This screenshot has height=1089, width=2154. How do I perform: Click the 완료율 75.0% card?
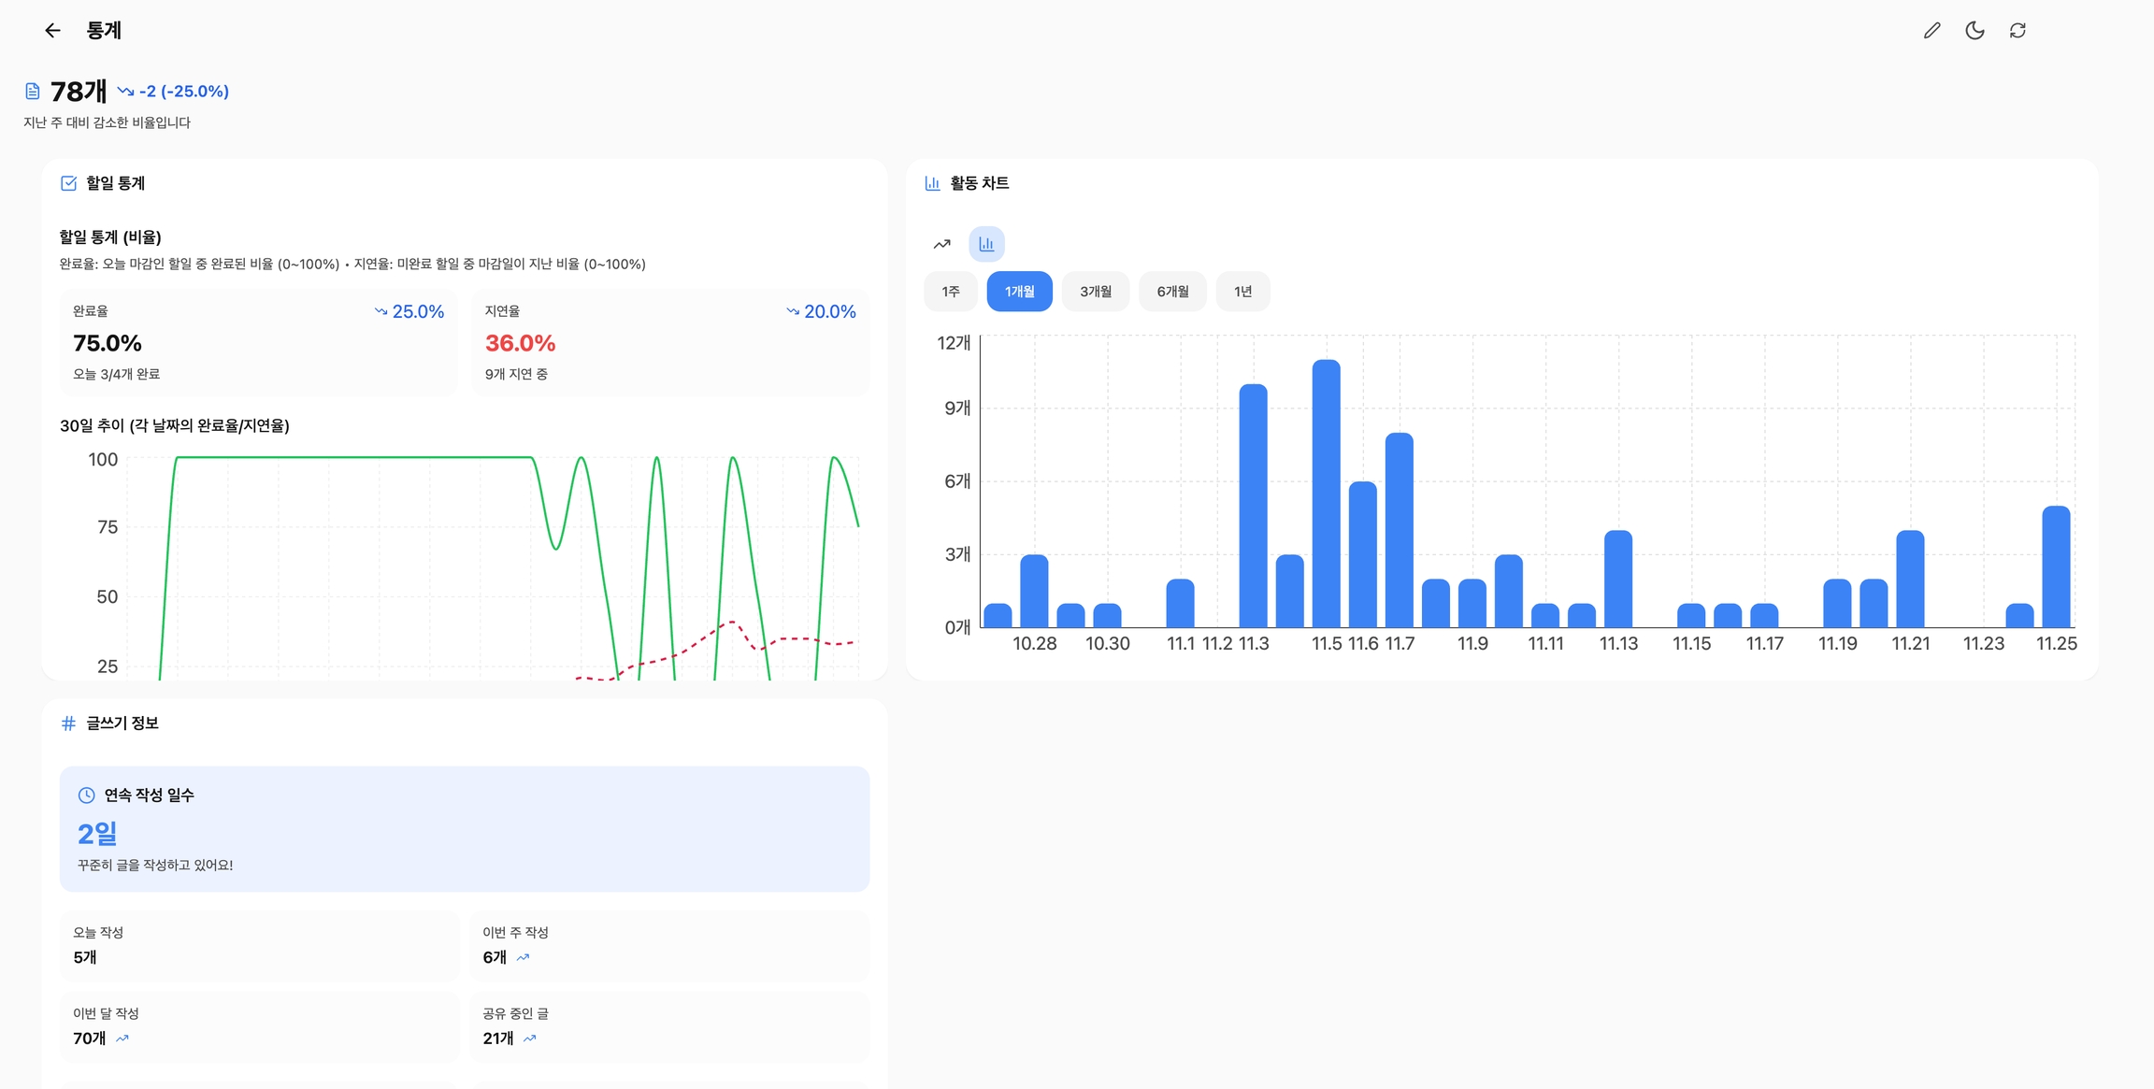click(258, 342)
